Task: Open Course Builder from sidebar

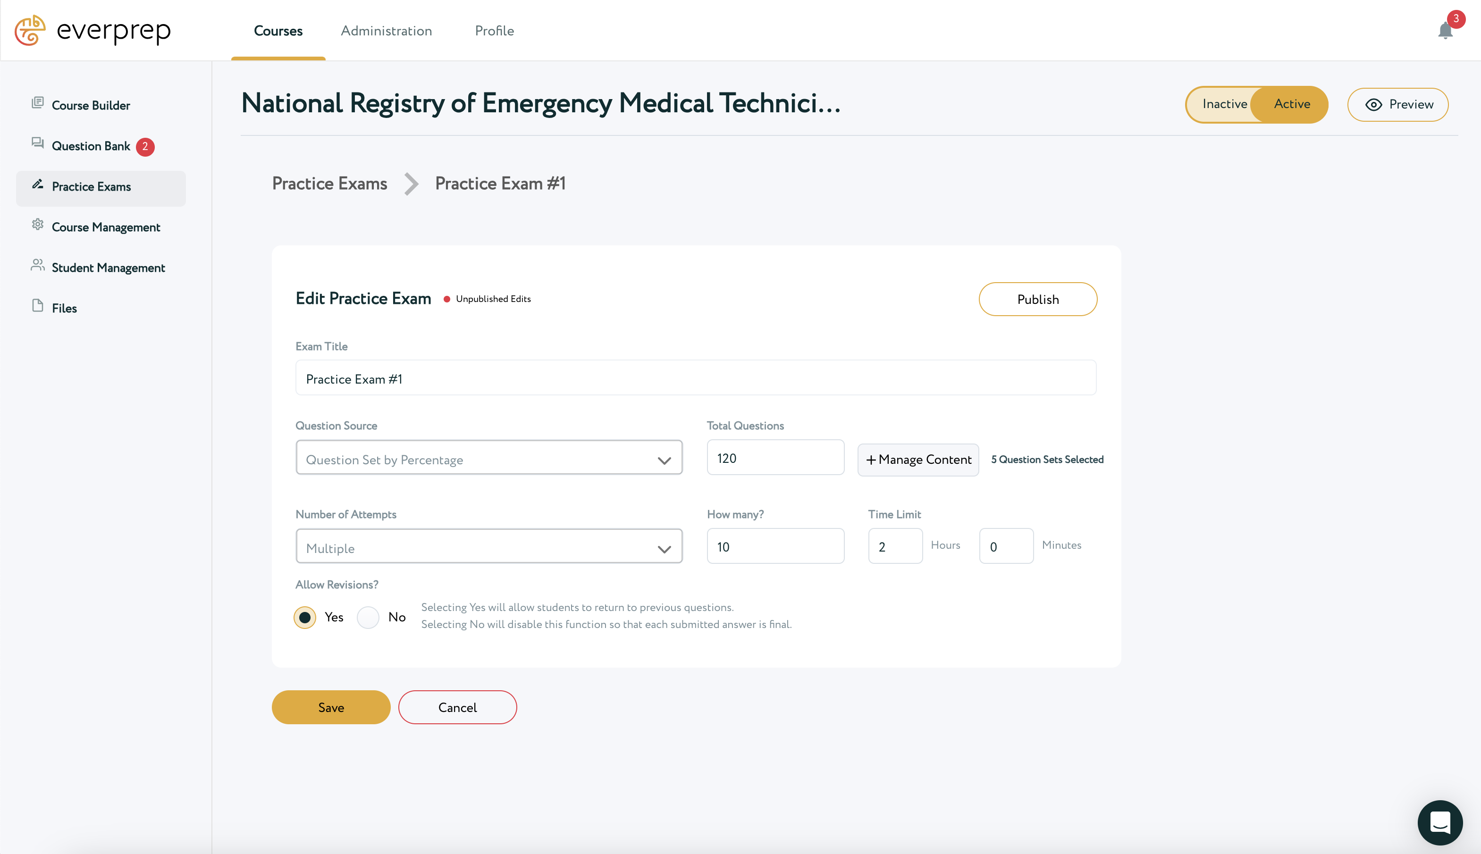Action: 91,105
